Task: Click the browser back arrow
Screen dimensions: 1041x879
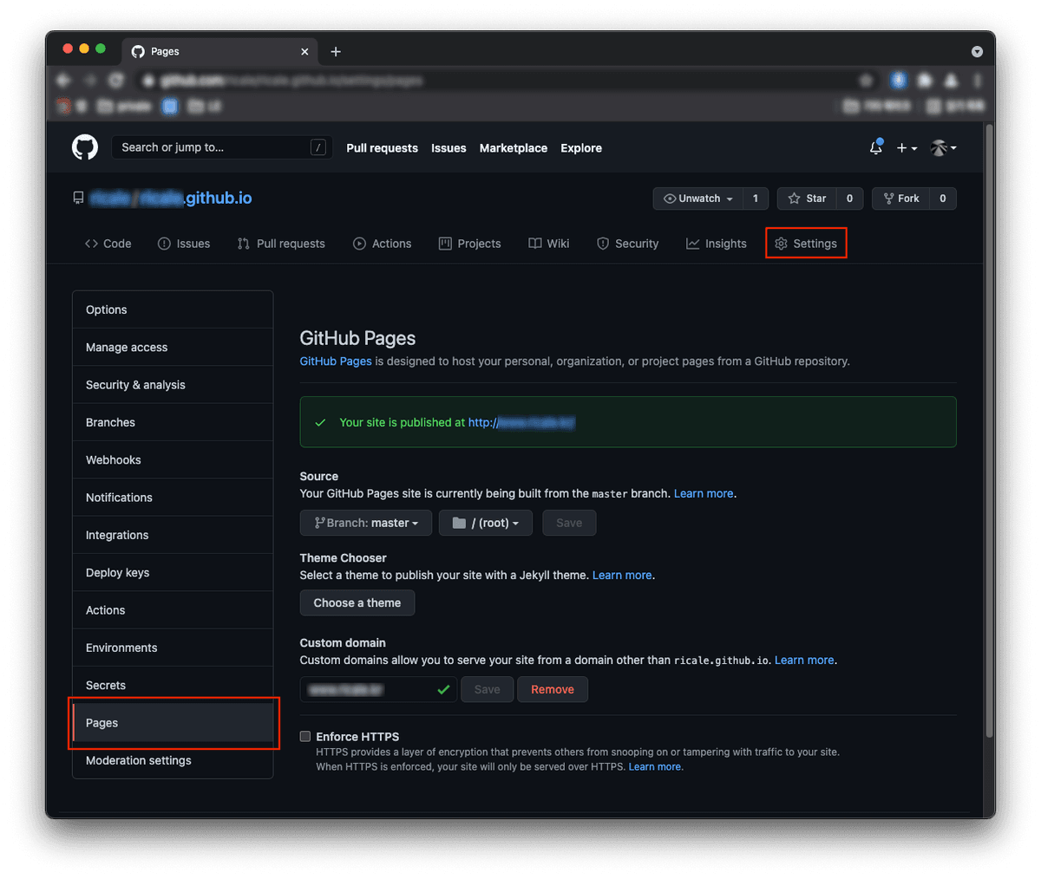Action: [x=63, y=80]
